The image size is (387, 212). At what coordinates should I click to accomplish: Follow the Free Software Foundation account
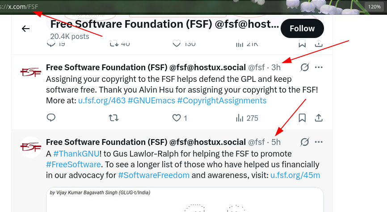point(302,29)
